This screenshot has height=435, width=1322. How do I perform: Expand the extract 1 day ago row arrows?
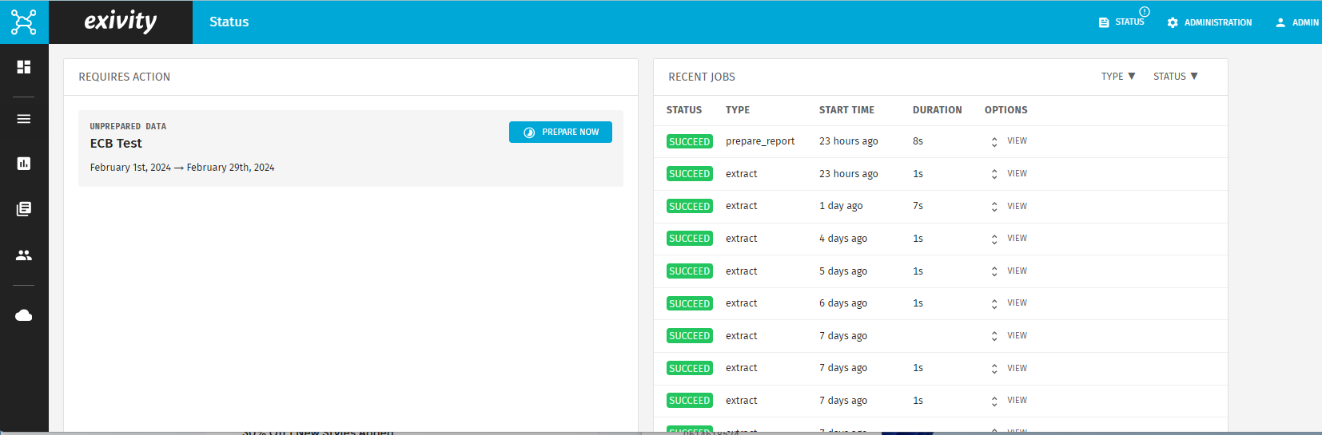click(994, 207)
